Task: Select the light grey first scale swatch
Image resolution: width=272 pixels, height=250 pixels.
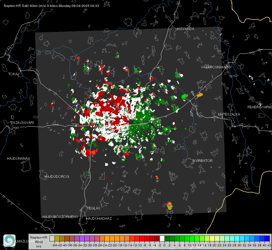Action: pyautogui.click(x=52, y=239)
